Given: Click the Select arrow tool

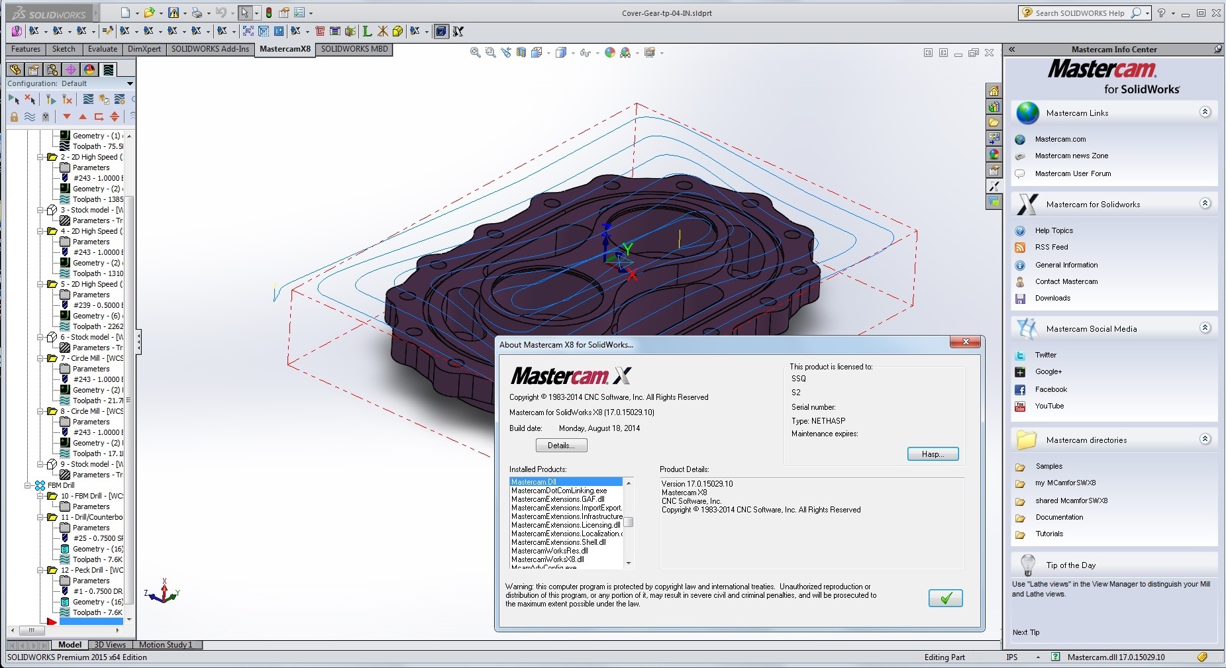Looking at the screenshot, I should [245, 13].
